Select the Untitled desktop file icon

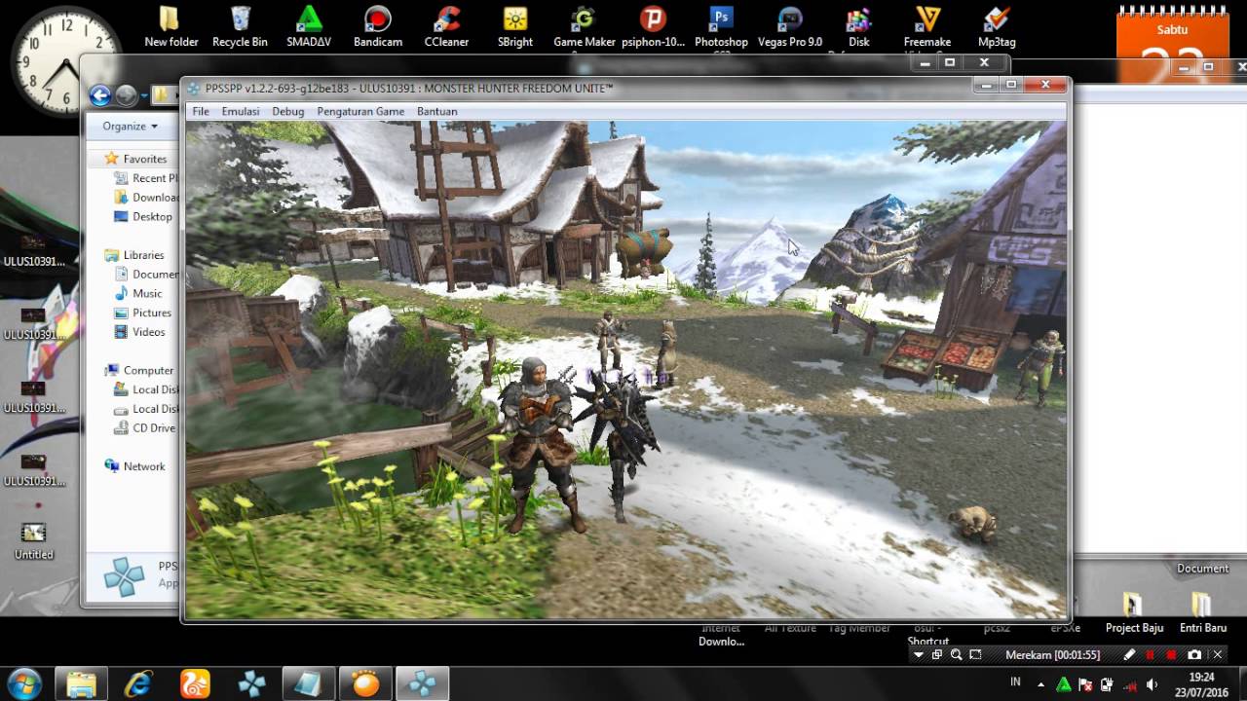tap(33, 541)
